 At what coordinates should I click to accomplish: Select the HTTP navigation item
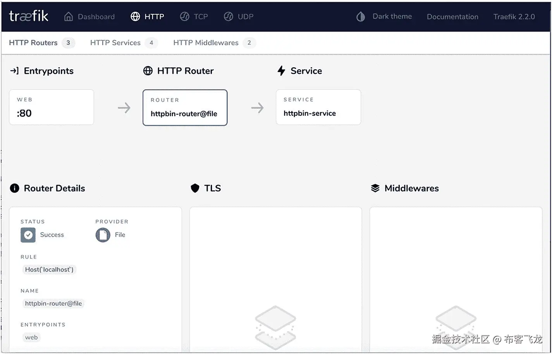[x=154, y=17]
